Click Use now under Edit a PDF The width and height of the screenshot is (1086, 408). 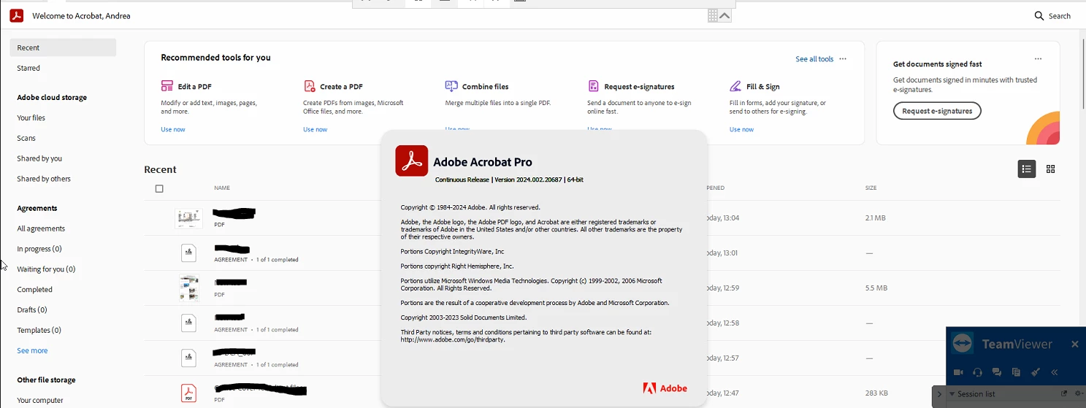pyautogui.click(x=173, y=129)
